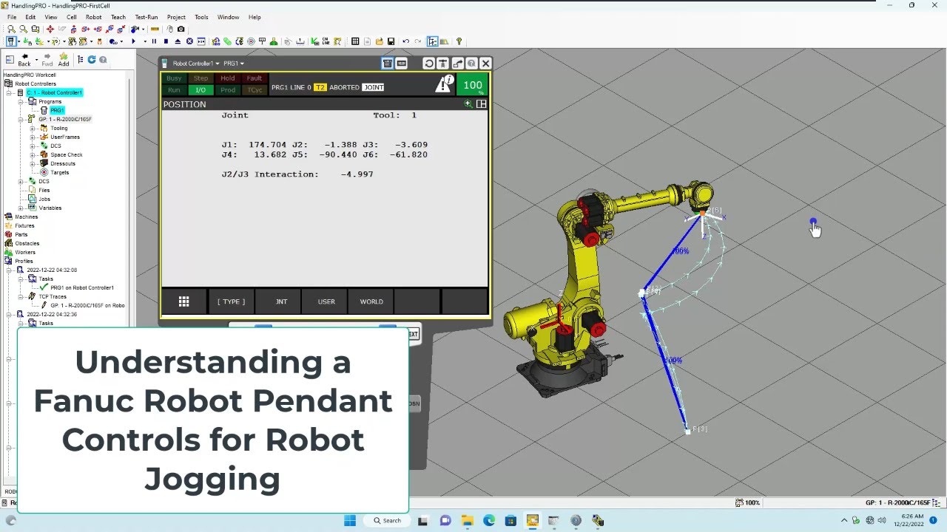Open the Robot menu

93,17
